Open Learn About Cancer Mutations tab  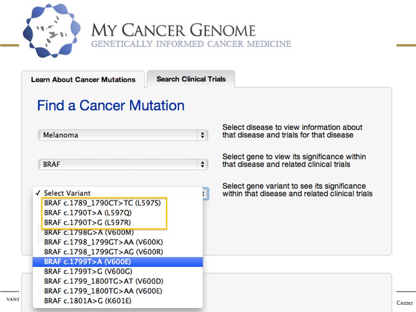pyautogui.click(x=83, y=80)
